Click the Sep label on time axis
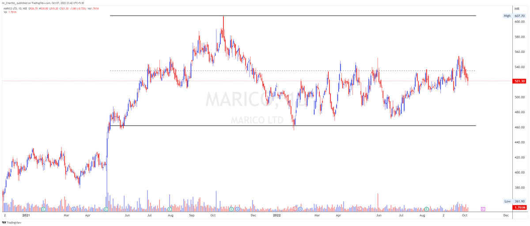Image resolution: width=530 pixels, height=226 pixels. pyautogui.click(x=192, y=216)
